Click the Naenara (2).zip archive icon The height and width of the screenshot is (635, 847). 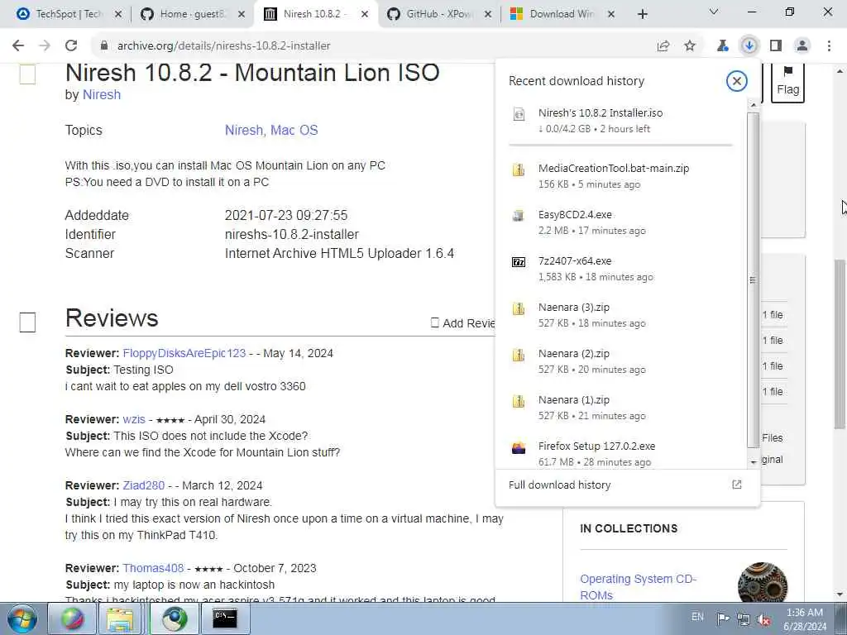point(519,356)
